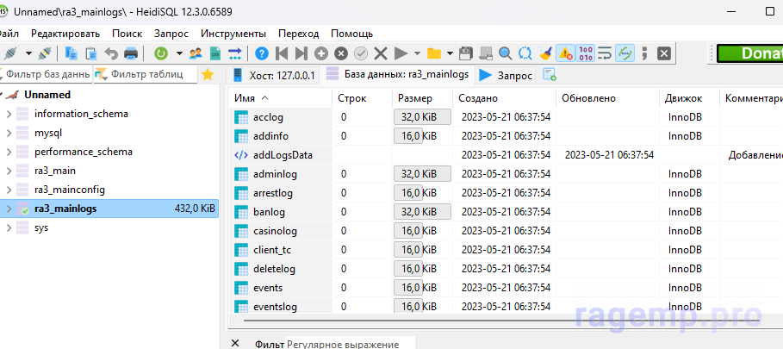Toggle the Wrap long lines icon
783x349 pixels.
click(x=606, y=53)
